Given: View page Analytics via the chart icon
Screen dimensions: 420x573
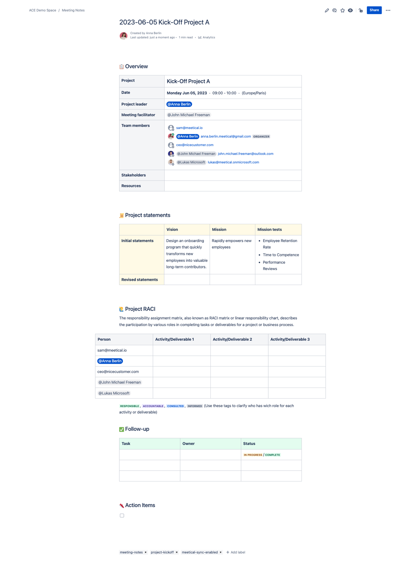Looking at the screenshot, I should pos(206,37).
